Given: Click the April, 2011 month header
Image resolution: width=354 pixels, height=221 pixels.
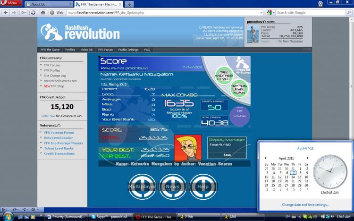Looking at the screenshot, I should 287,158.
